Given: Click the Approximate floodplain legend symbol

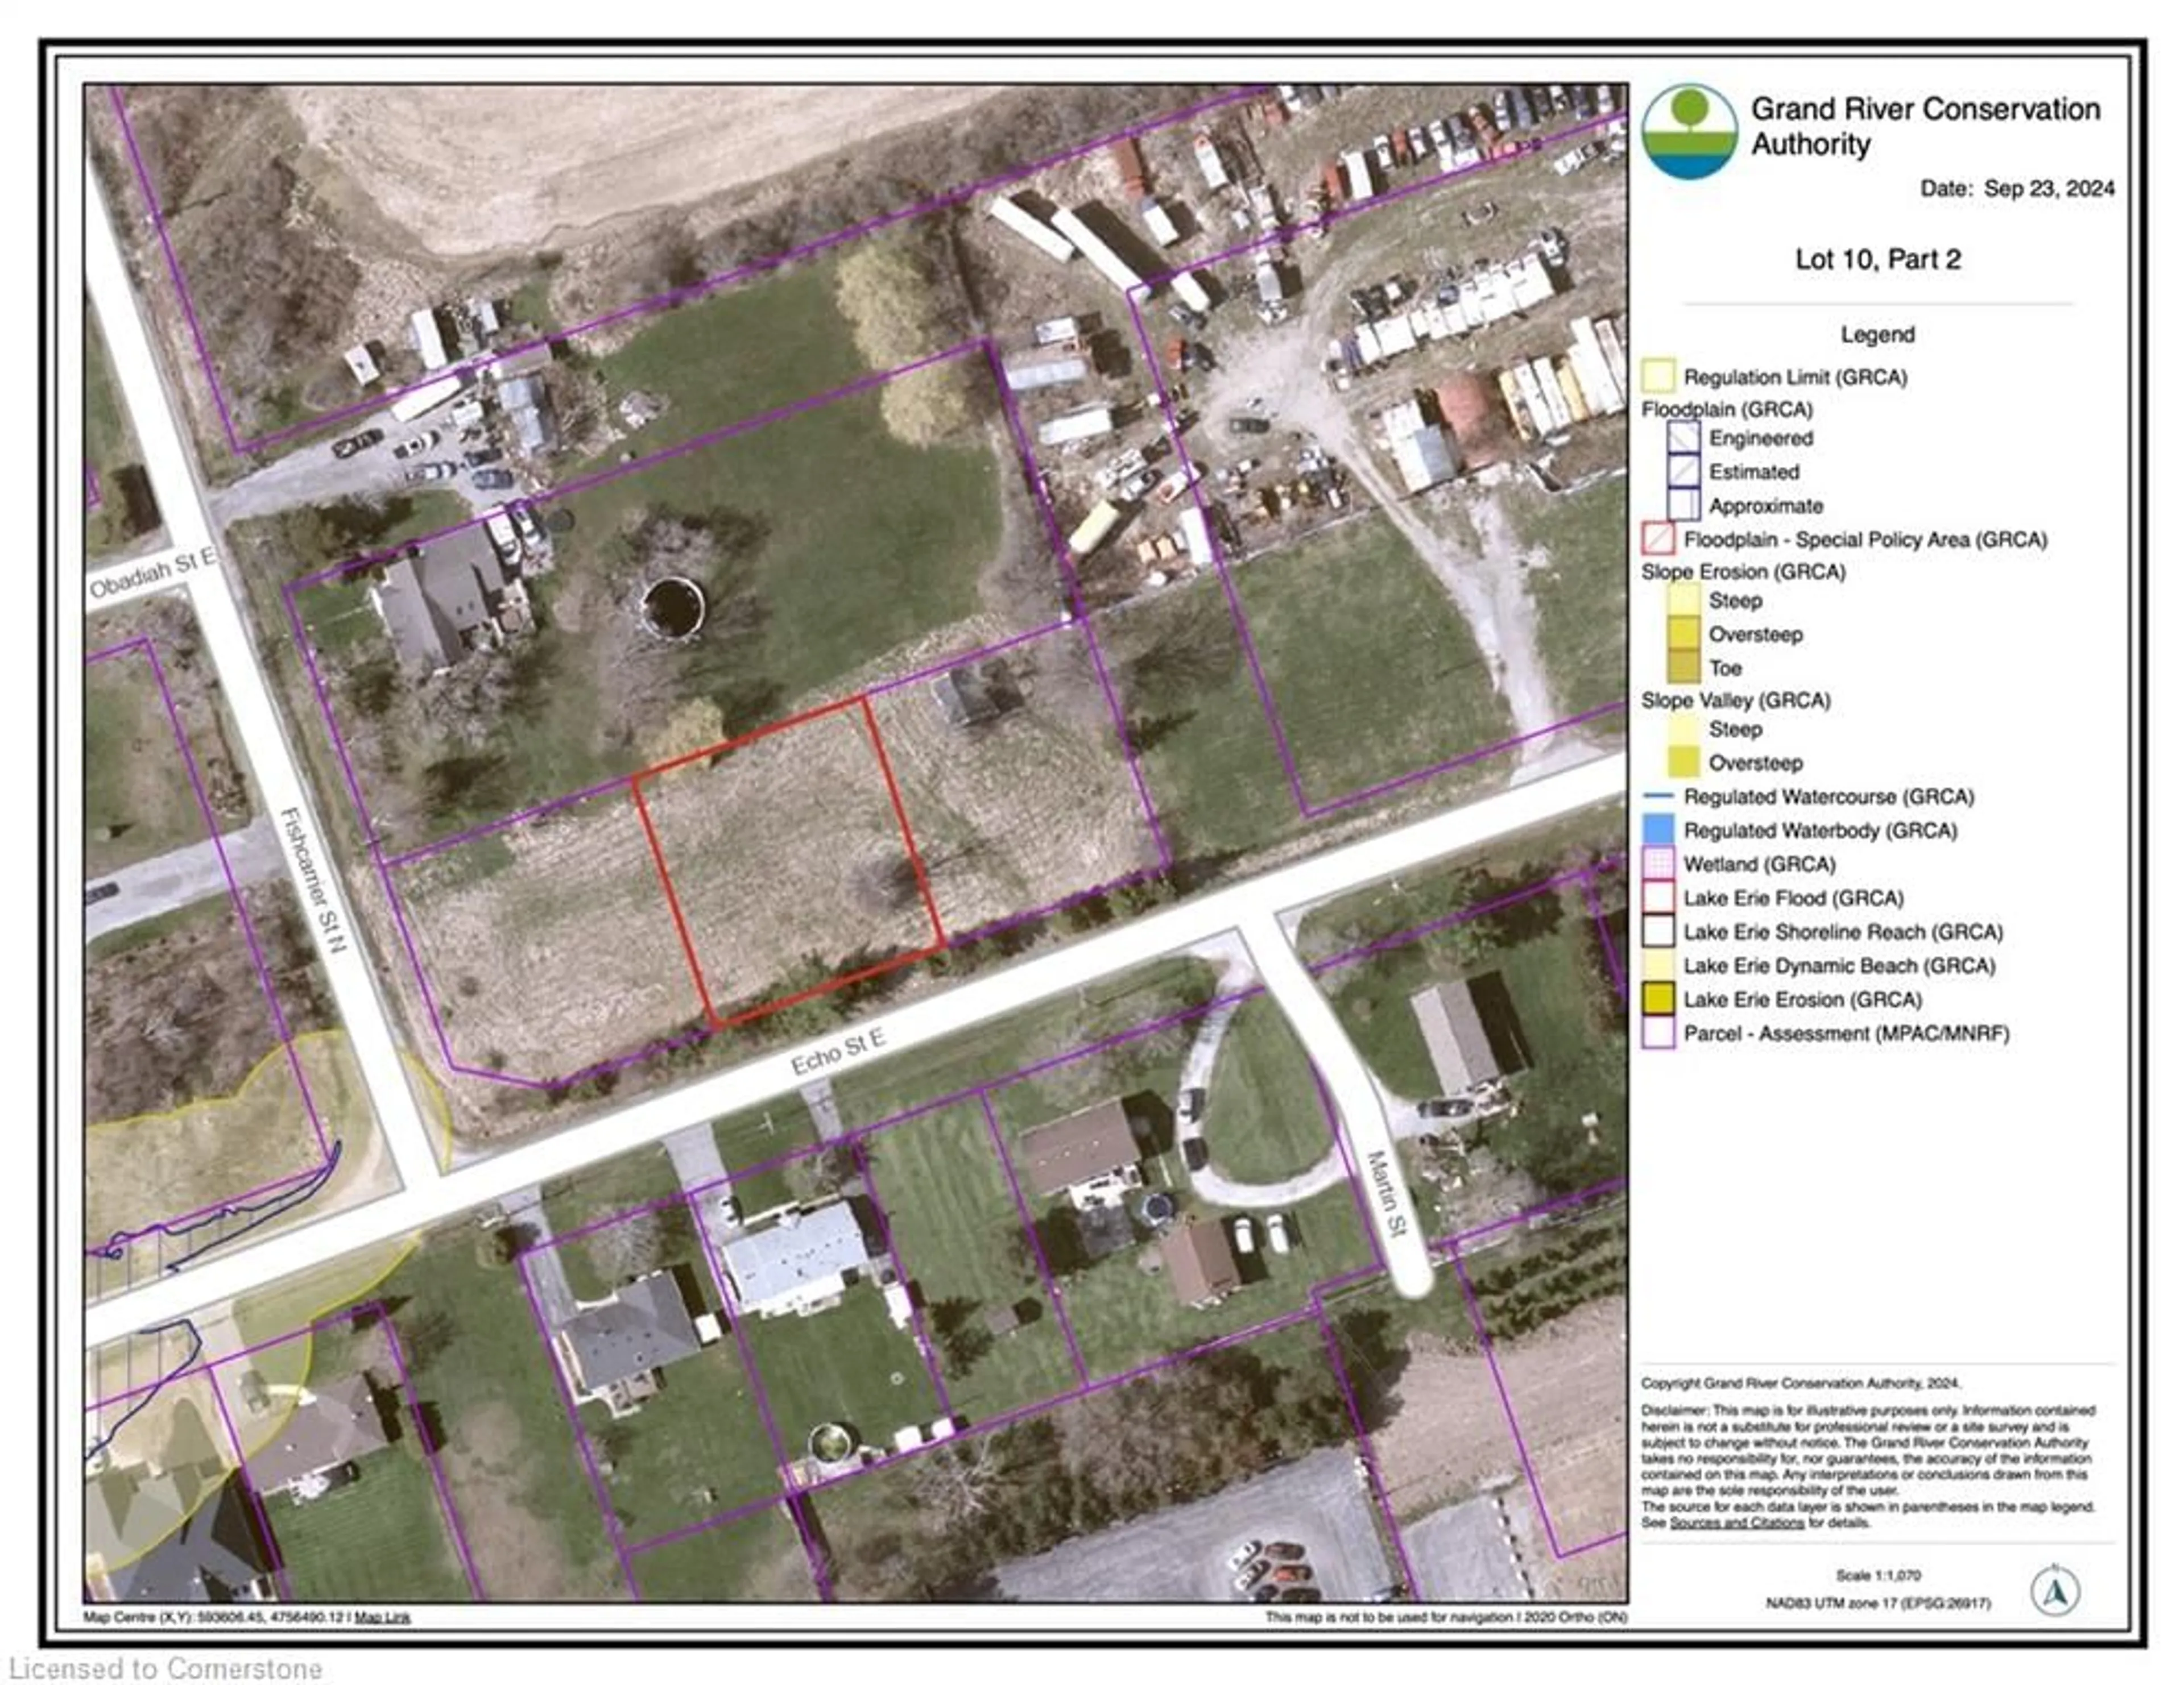Looking at the screenshot, I should coord(1683,505).
